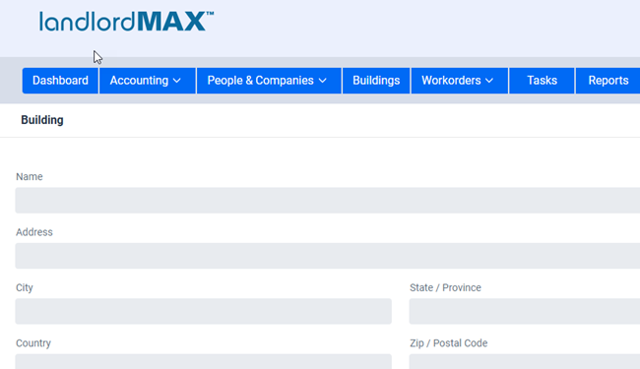Click the Country field label
This screenshot has height=369, width=640.
(x=33, y=342)
